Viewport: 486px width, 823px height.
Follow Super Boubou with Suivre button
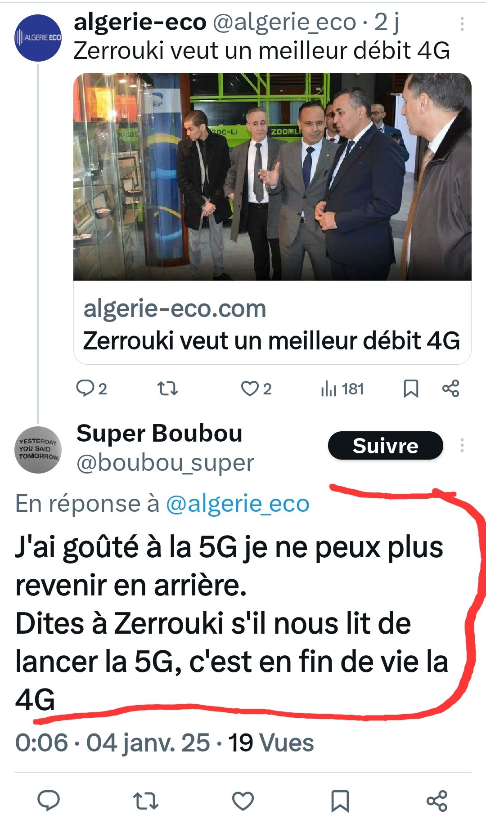click(x=385, y=446)
